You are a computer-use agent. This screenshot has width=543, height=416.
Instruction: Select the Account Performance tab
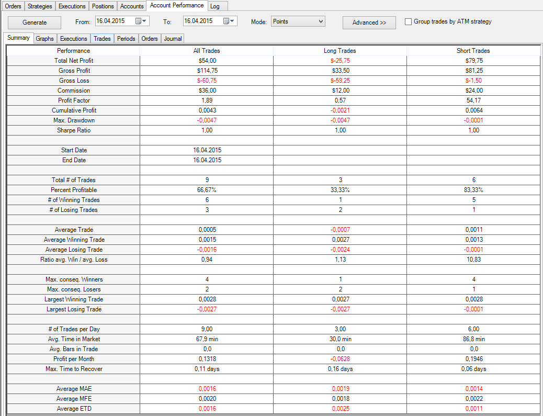pos(177,6)
